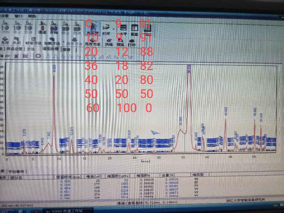The image size is (284, 213).
Task: Click the 保留时间[min] column header
Action: 69,177
